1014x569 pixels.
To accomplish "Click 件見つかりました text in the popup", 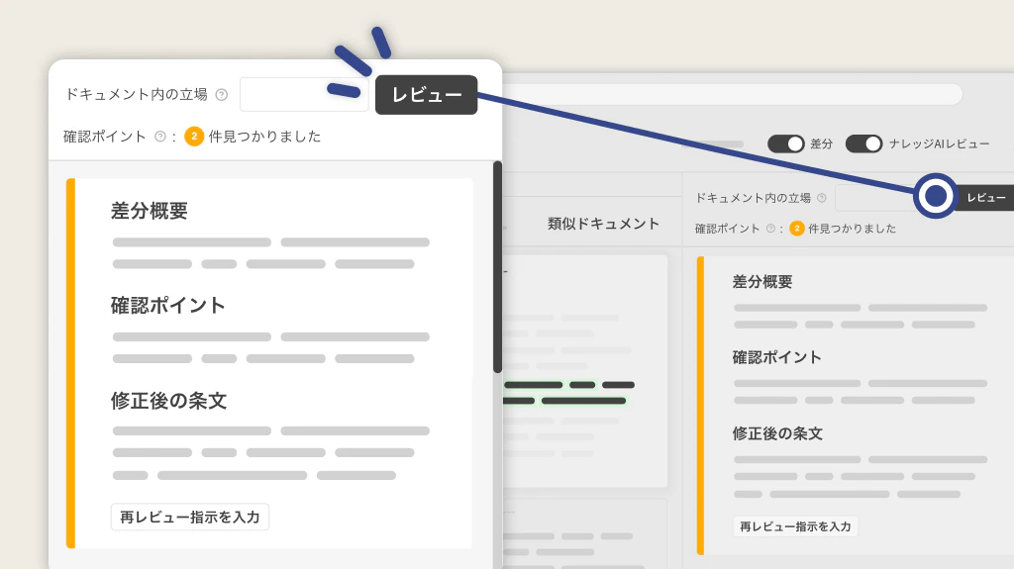I will [264, 137].
